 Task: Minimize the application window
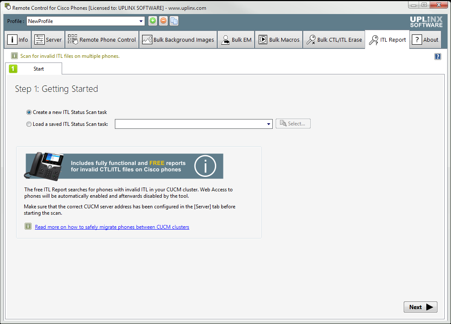pos(413,5)
